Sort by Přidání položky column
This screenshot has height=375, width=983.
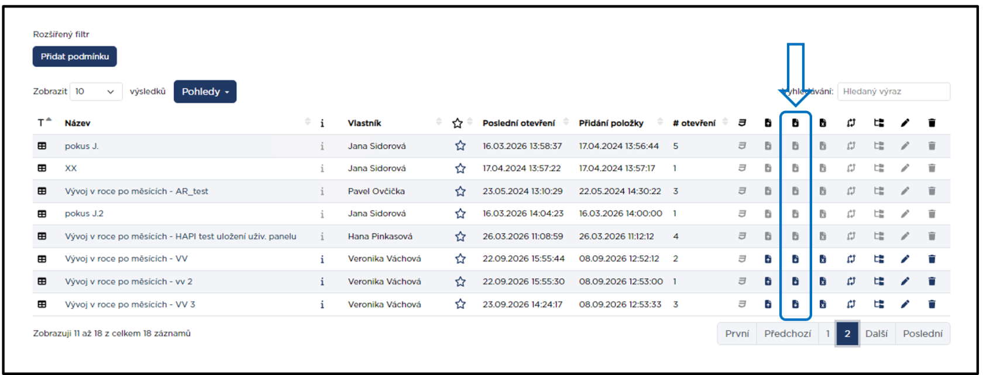tap(611, 123)
